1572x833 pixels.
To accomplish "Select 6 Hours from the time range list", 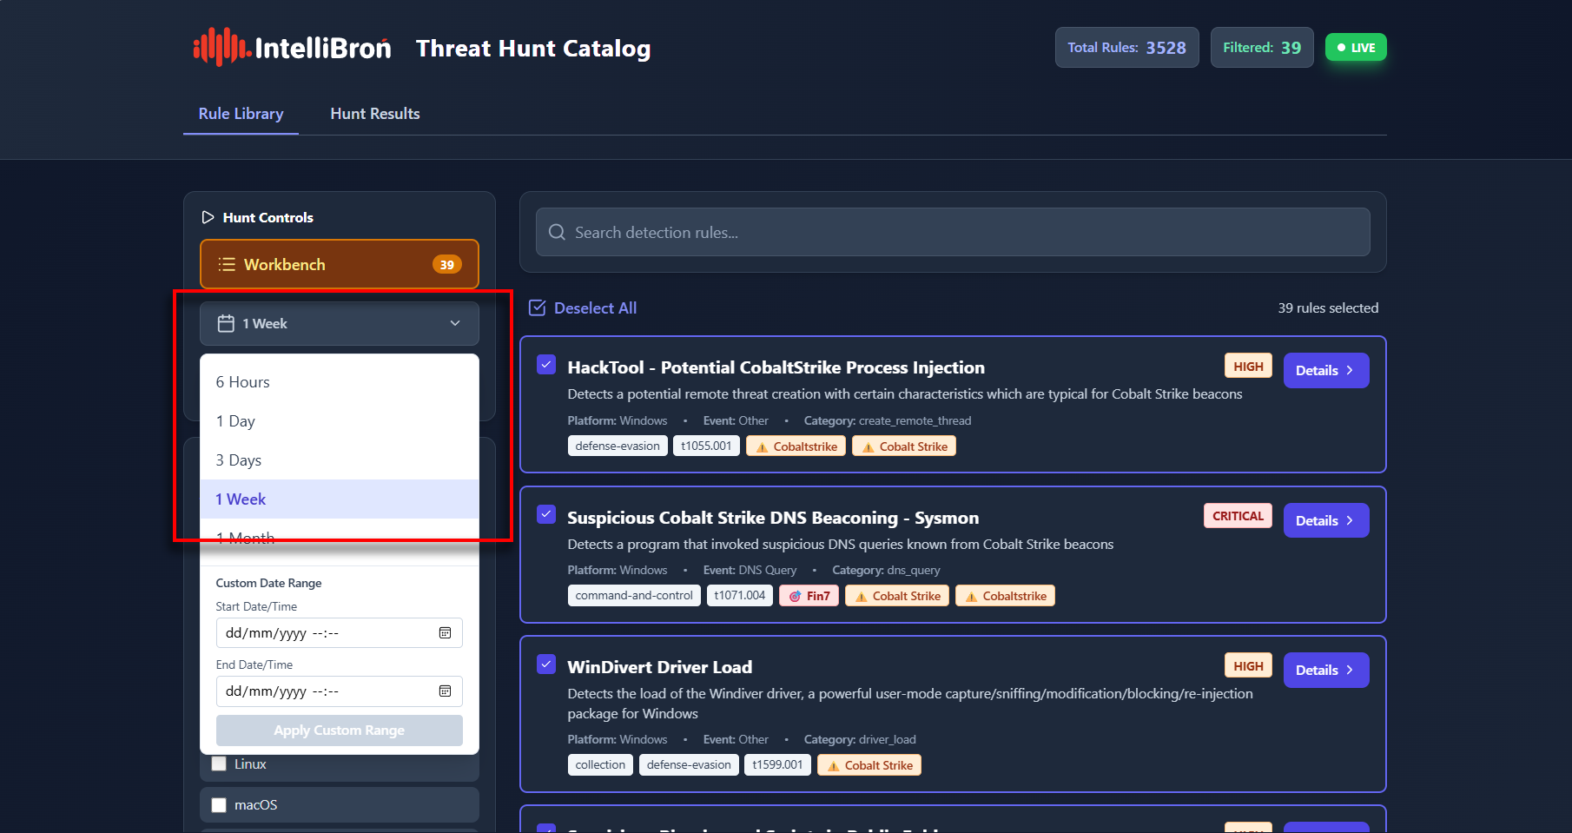I will point(243,382).
